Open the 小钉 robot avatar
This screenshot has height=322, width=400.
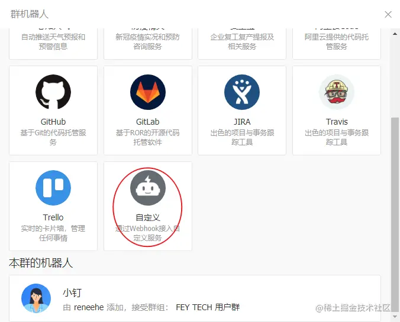[x=36, y=298]
